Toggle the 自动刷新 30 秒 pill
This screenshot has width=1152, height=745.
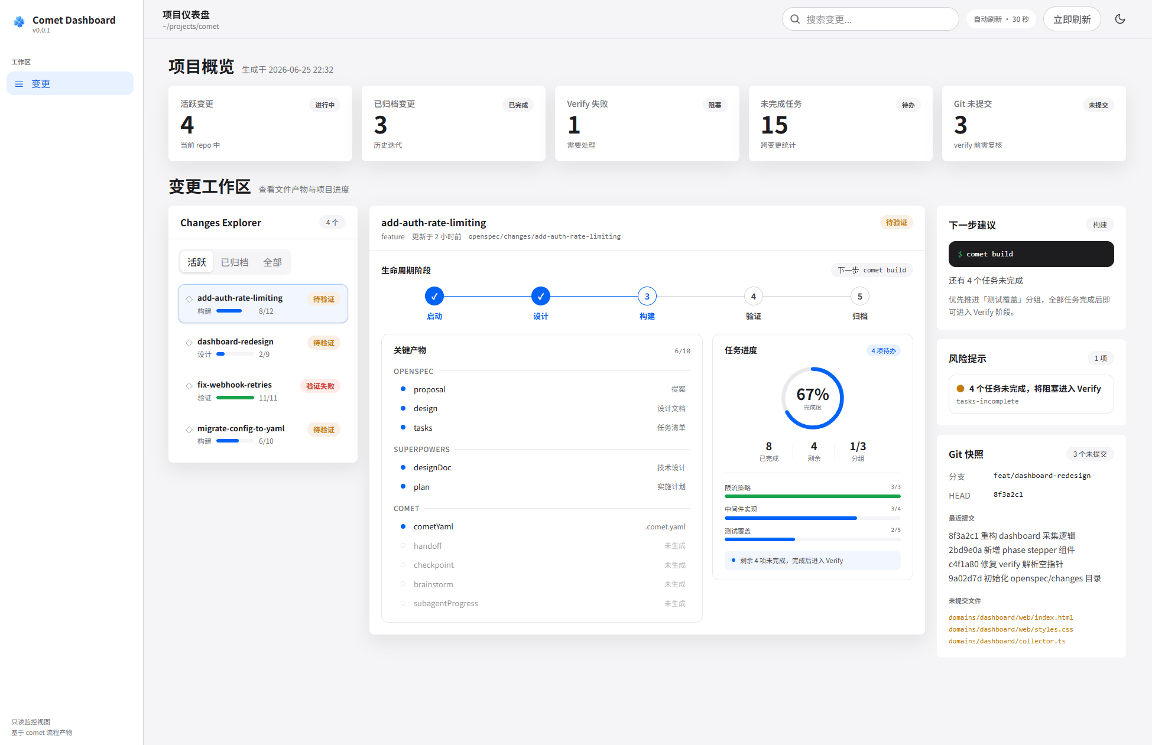click(x=1001, y=19)
